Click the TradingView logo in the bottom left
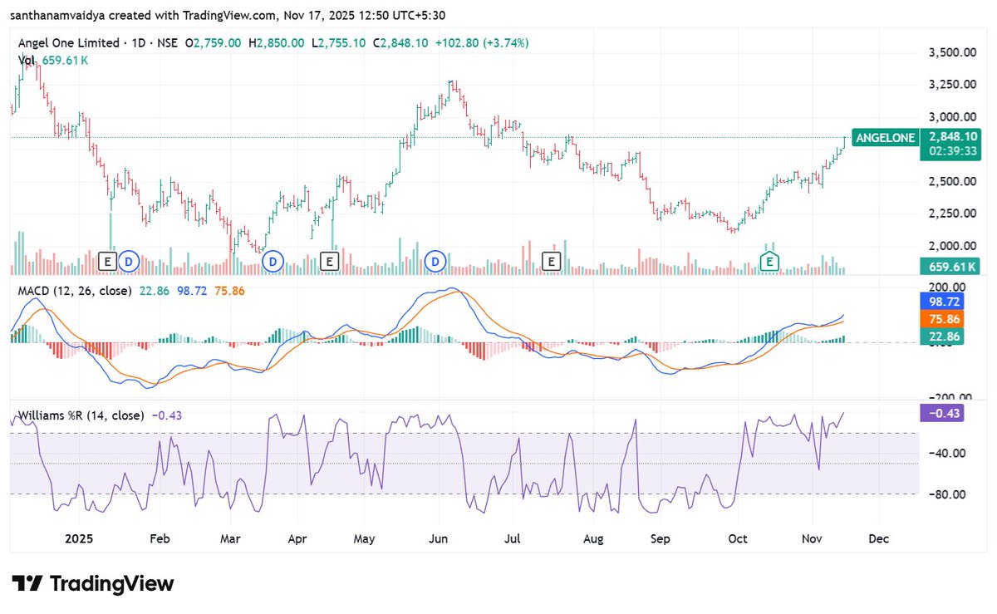Viewport: 997px width, 614px height. 91,584
